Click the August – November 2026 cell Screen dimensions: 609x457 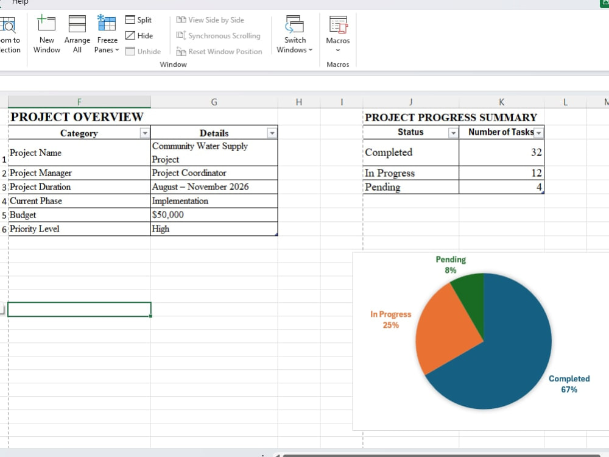pyautogui.click(x=214, y=187)
